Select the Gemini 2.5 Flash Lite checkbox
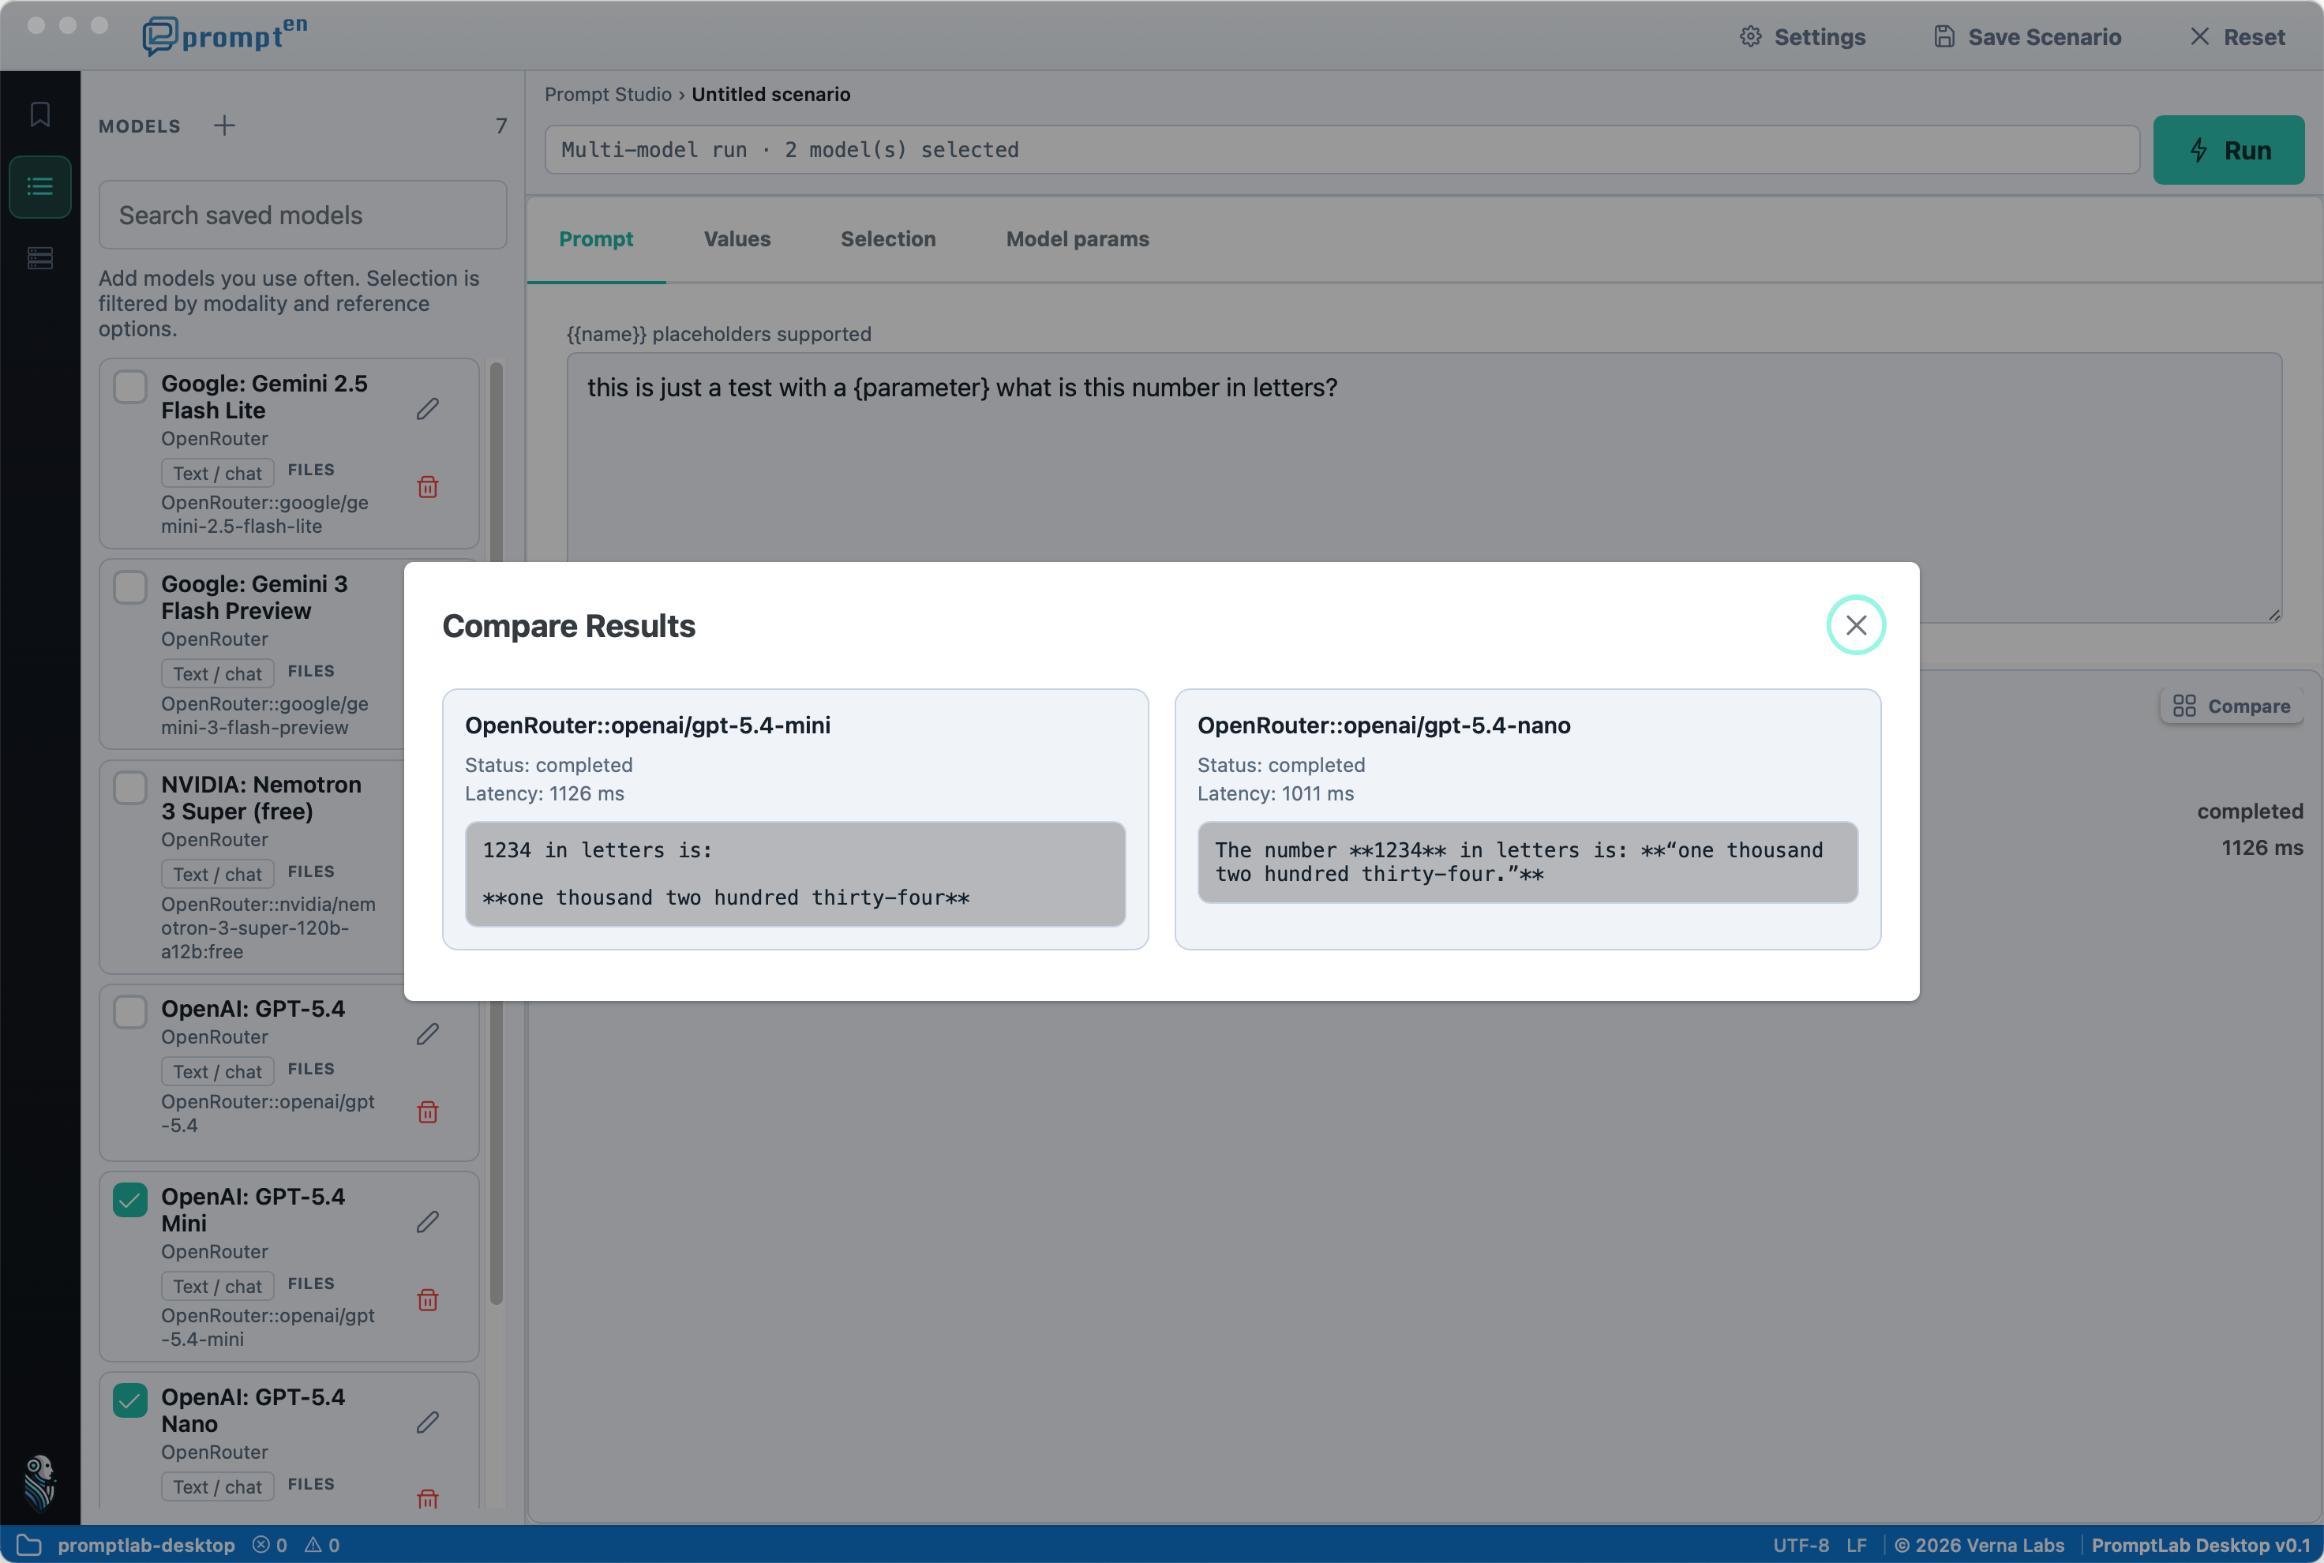This screenshot has width=2324, height=1563. [x=129, y=387]
